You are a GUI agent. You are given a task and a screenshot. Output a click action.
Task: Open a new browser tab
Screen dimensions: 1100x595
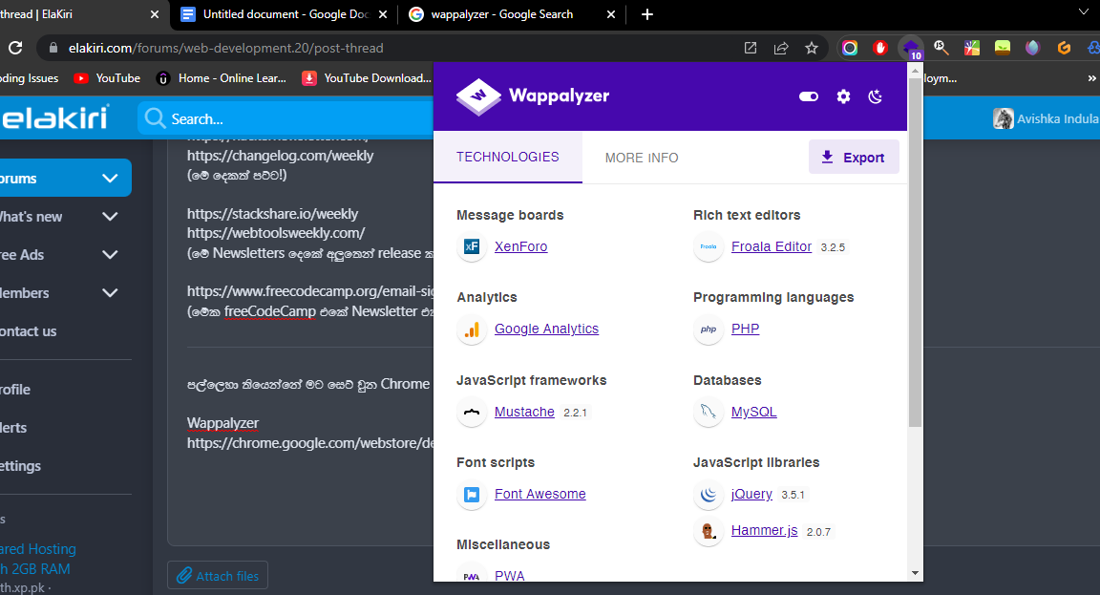[646, 14]
